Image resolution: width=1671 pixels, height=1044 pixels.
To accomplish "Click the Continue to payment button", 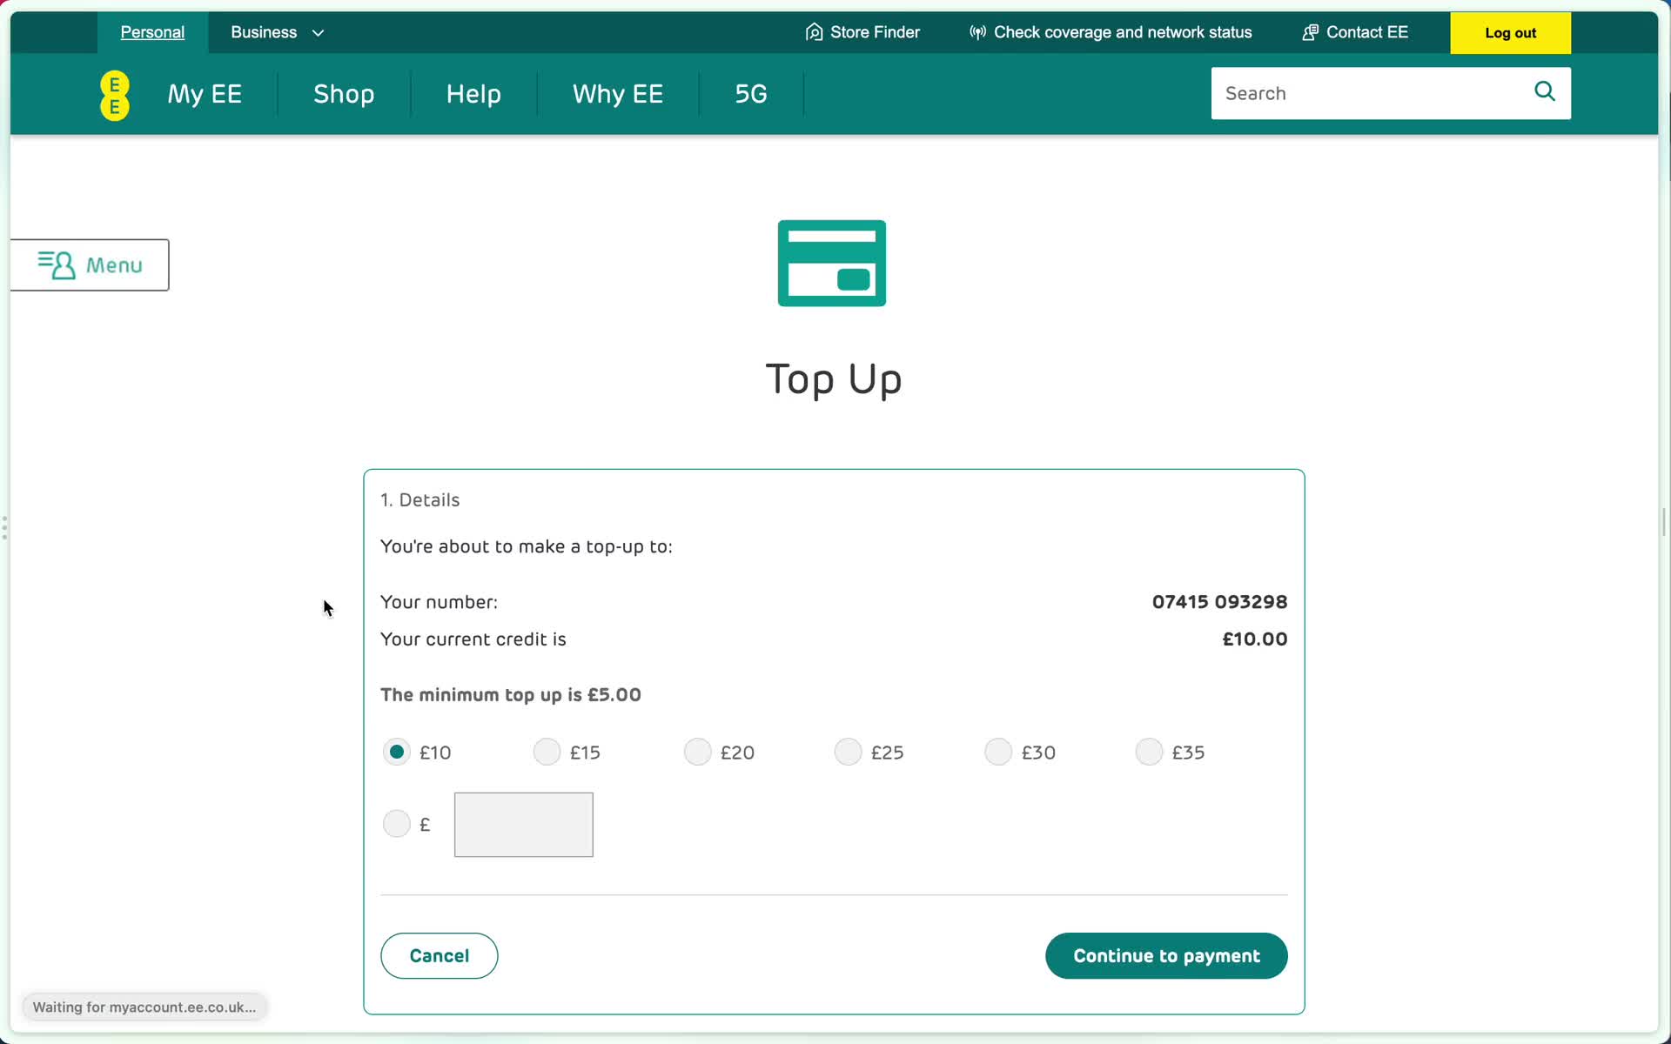I will point(1164,955).
